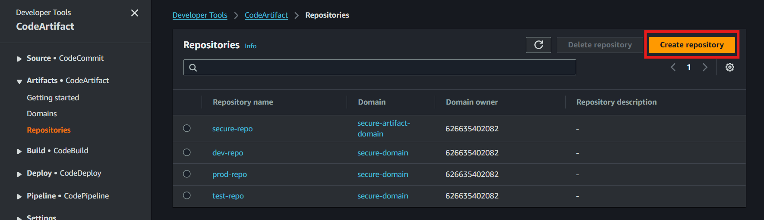Collapse the Artifacts CodeArtifact section
764x220 pixels.
tap(19, 81)
